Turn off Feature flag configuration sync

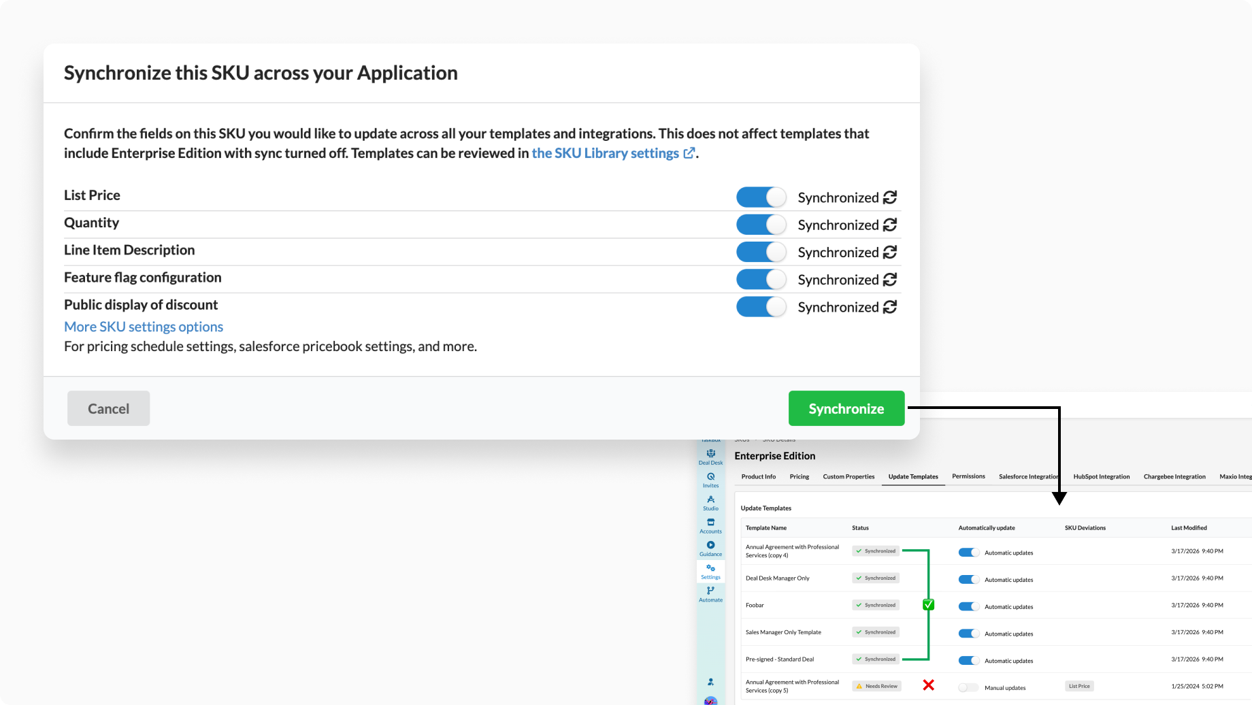(761, 280)
